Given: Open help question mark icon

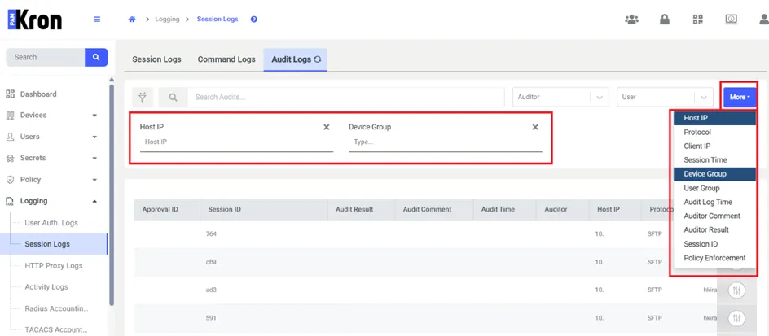Looking at the screenshot, I should click(x=253, y=20).
